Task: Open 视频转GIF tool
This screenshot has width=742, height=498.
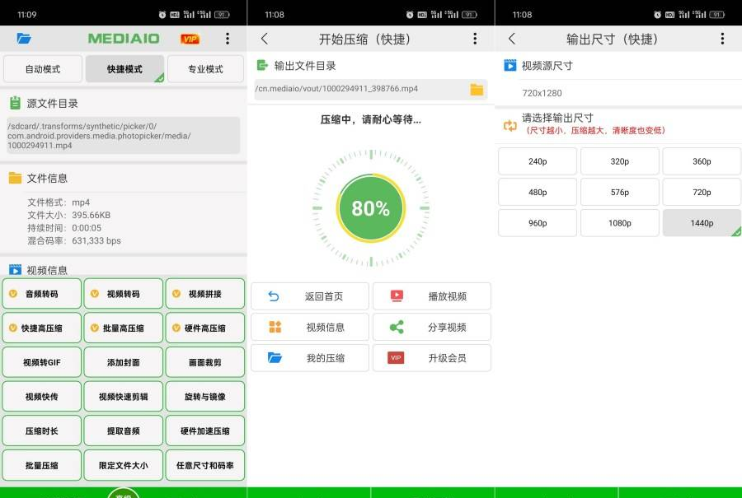Action: point(42,362)
